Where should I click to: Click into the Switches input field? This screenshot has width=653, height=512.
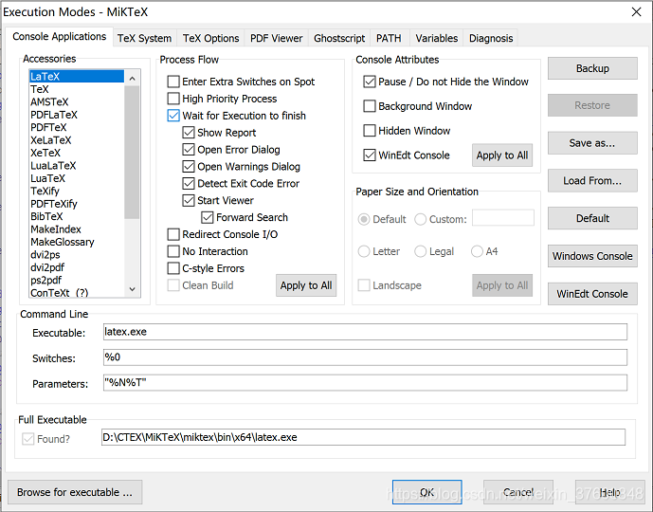365,357
